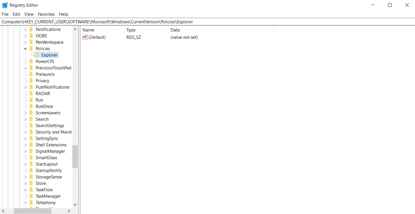Click the SearchSettings folder icon
415x214 pixels.
tap(31, 126)
